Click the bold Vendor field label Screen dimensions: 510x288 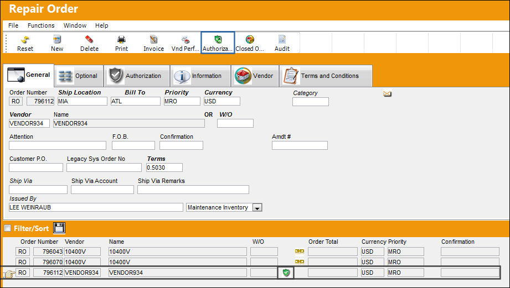[x=20, y=114]
